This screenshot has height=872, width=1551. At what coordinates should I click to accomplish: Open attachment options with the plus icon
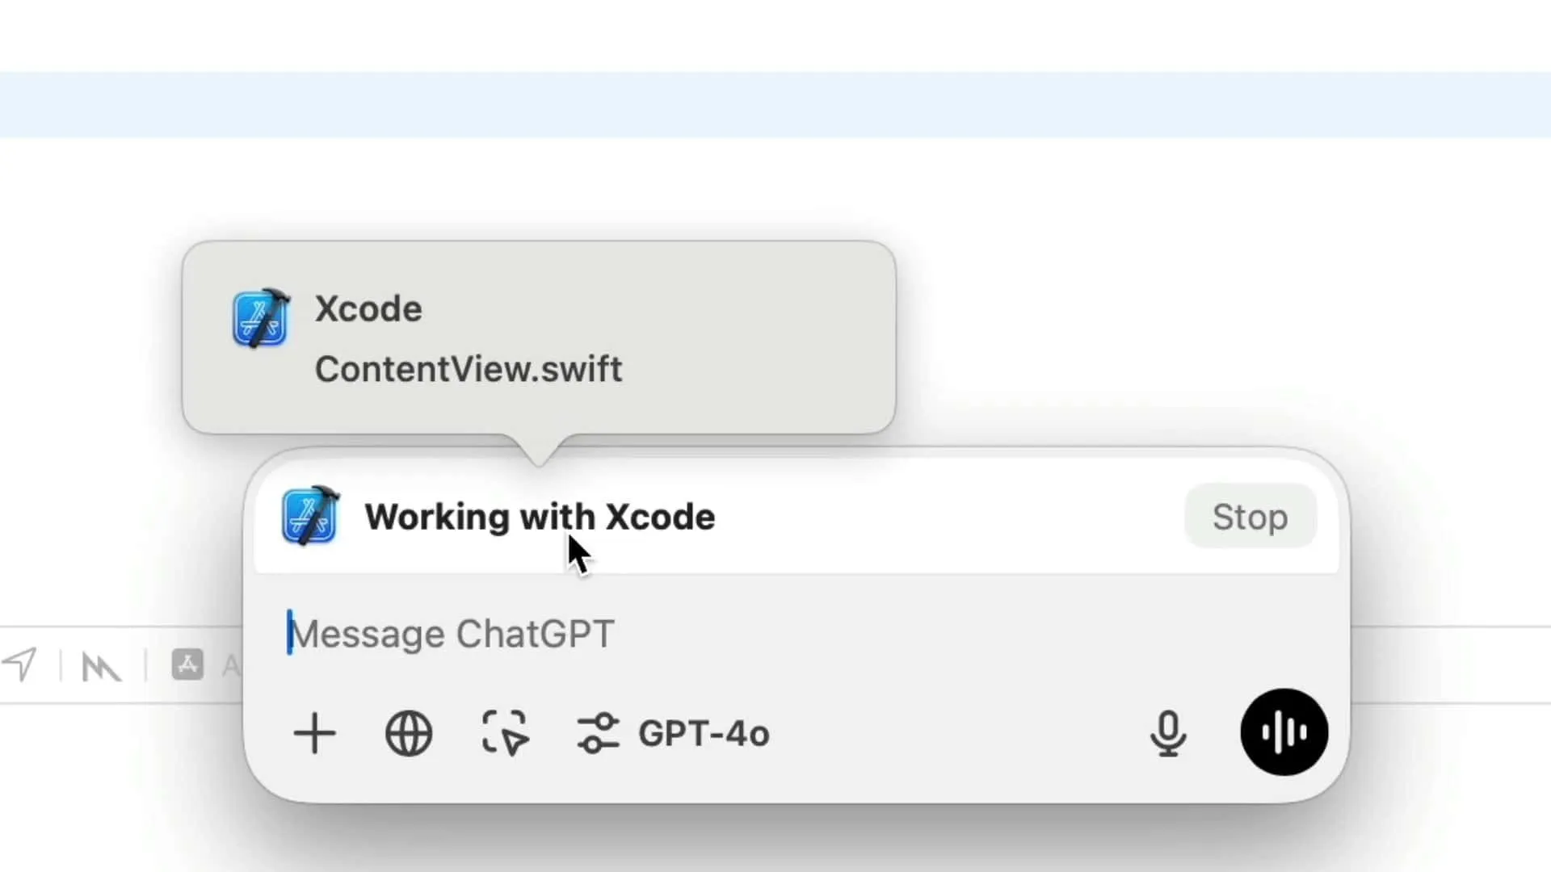pyautogui.click(x=314, y=733)
